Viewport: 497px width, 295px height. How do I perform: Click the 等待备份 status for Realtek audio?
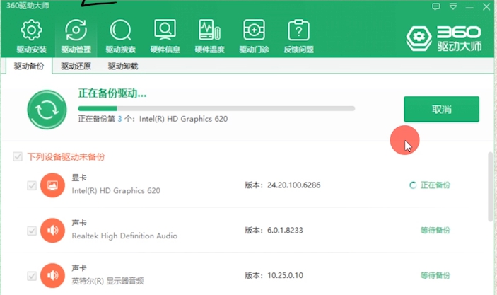435,231
